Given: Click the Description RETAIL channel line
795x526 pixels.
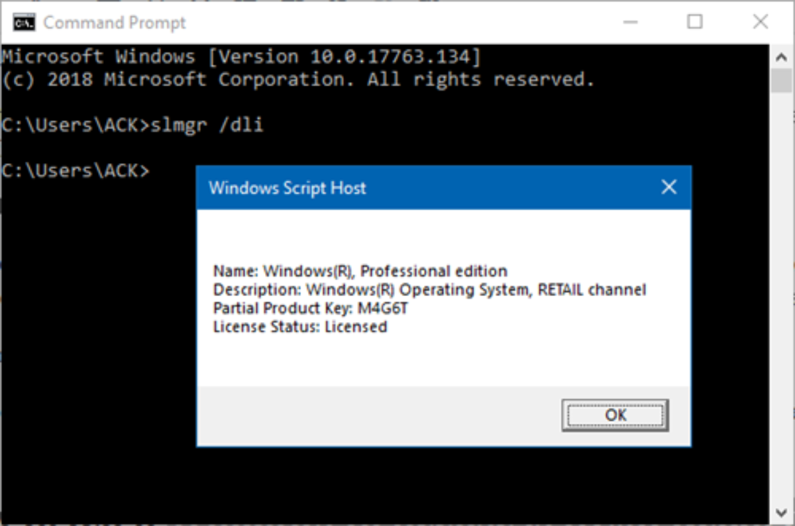Looking at the screenshot, I should 429,289.
